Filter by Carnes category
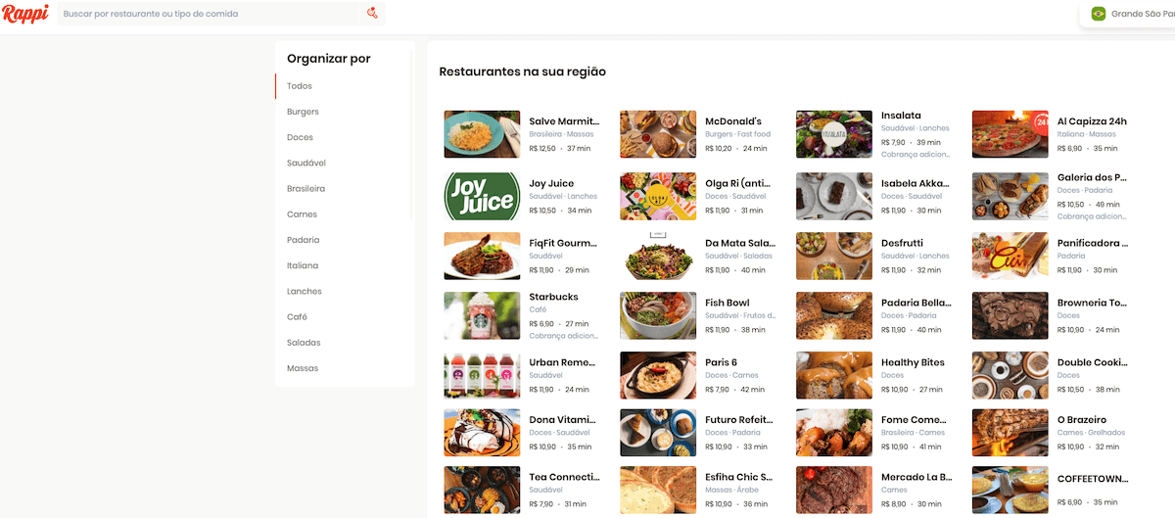1175x518 pixels. coord(303,214)
